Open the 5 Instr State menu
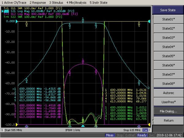 click(98, 2)
